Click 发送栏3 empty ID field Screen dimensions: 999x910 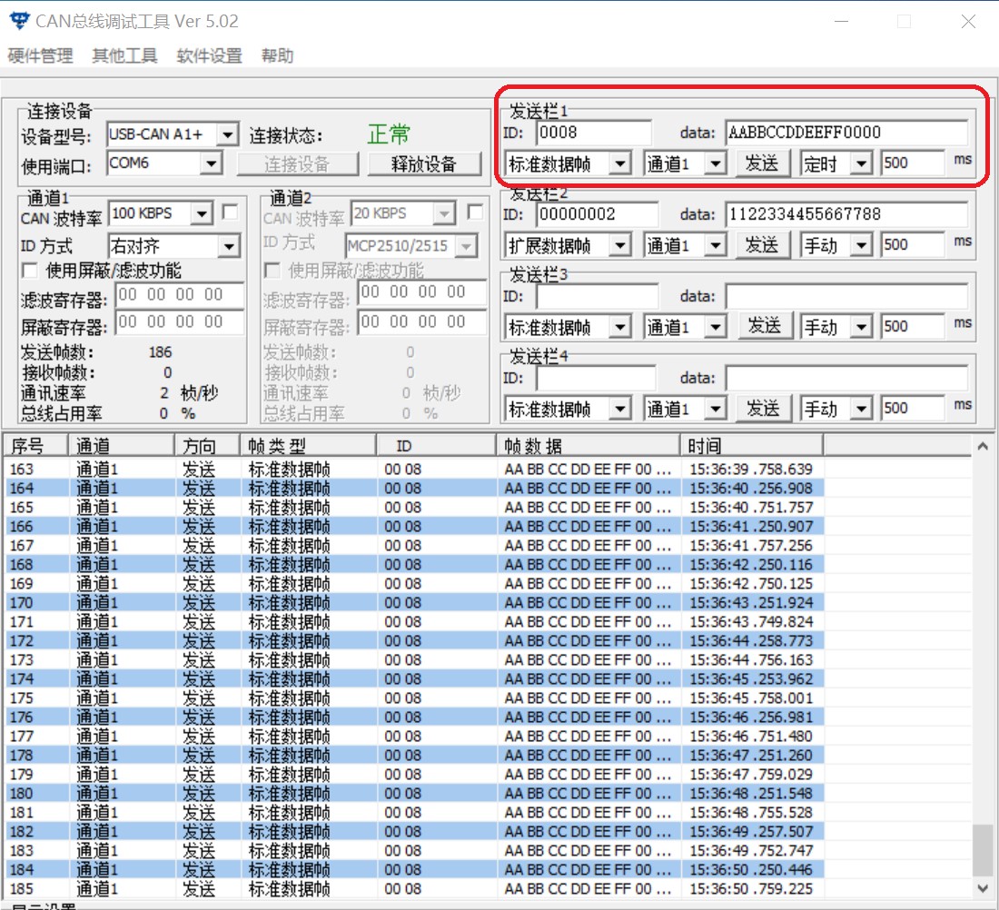(597, 296)
